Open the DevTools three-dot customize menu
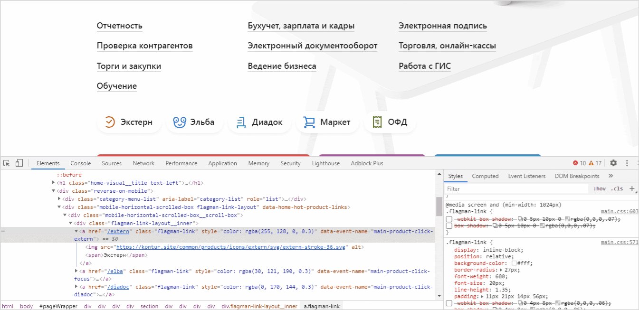Image resolution: width=639 pixels, height=310 pixels. [627, 163]
